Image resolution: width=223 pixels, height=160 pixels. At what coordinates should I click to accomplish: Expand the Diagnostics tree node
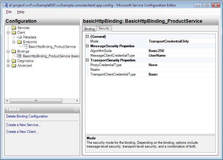coord(8,61)
